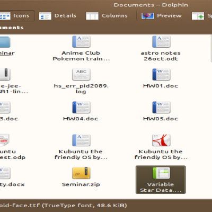Click the '3.doc' file name text
Screen dimensions: 212x212
(9, 119)
